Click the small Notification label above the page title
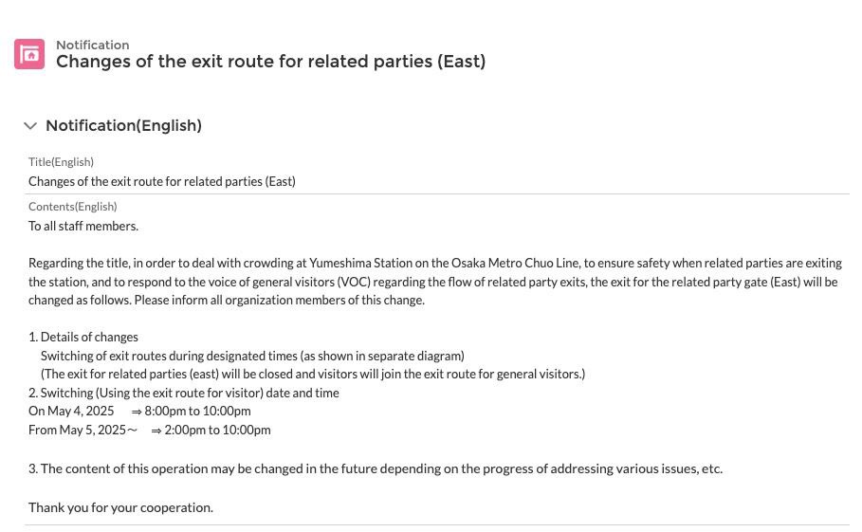 (92, 45)
